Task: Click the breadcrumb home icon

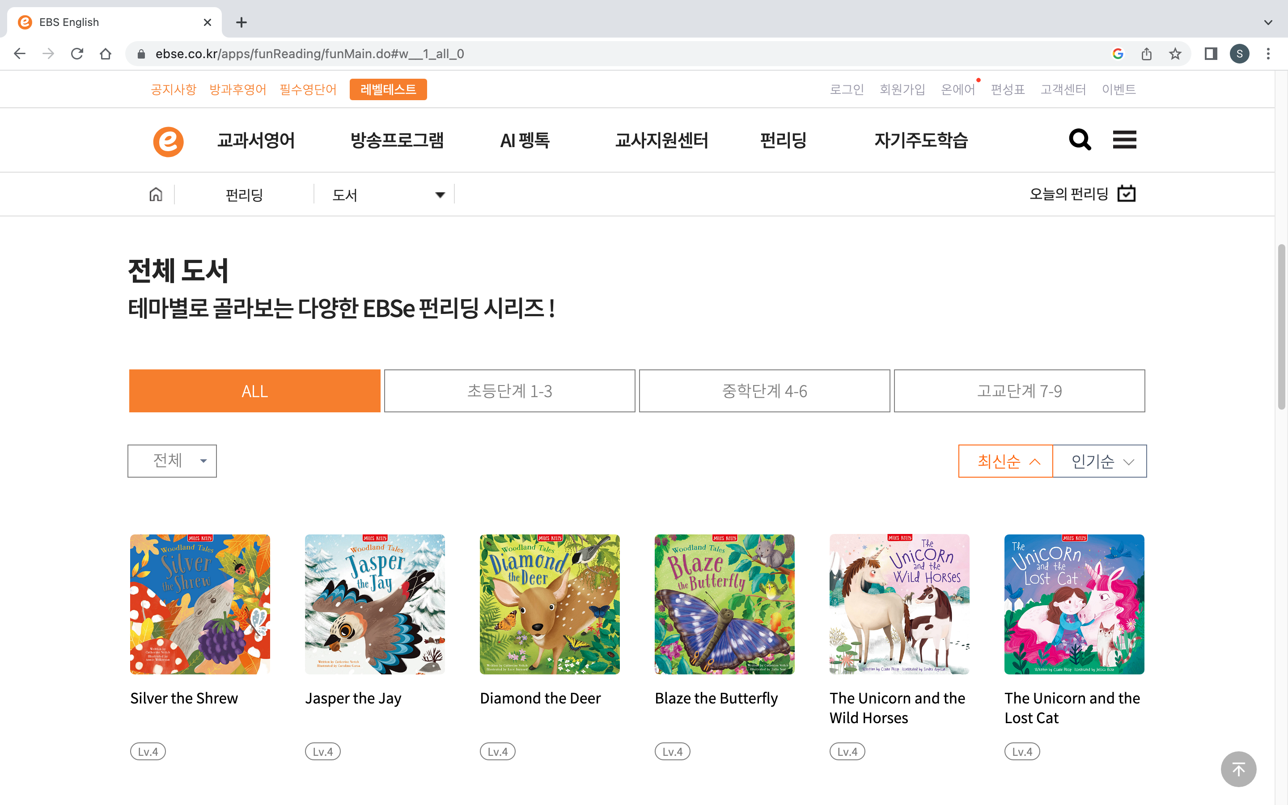Action: tap(156, 195)
